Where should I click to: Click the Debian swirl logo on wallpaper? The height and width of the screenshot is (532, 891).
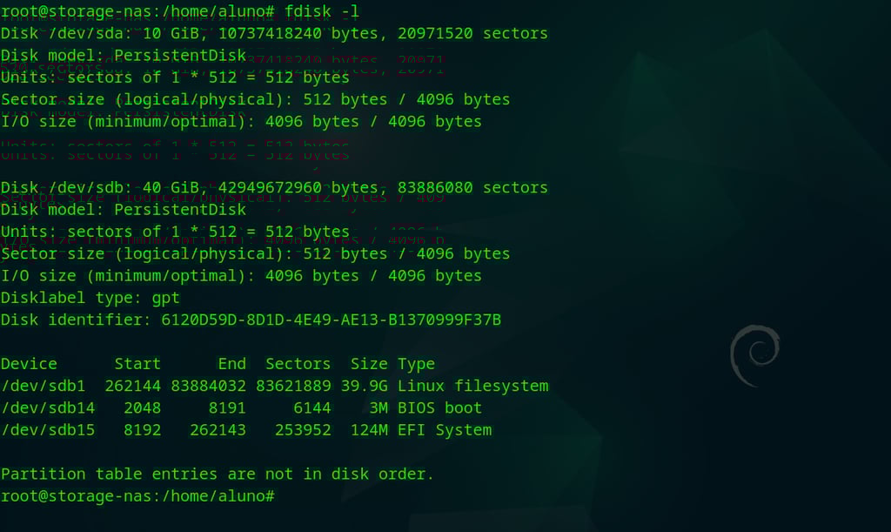(754, 355)
